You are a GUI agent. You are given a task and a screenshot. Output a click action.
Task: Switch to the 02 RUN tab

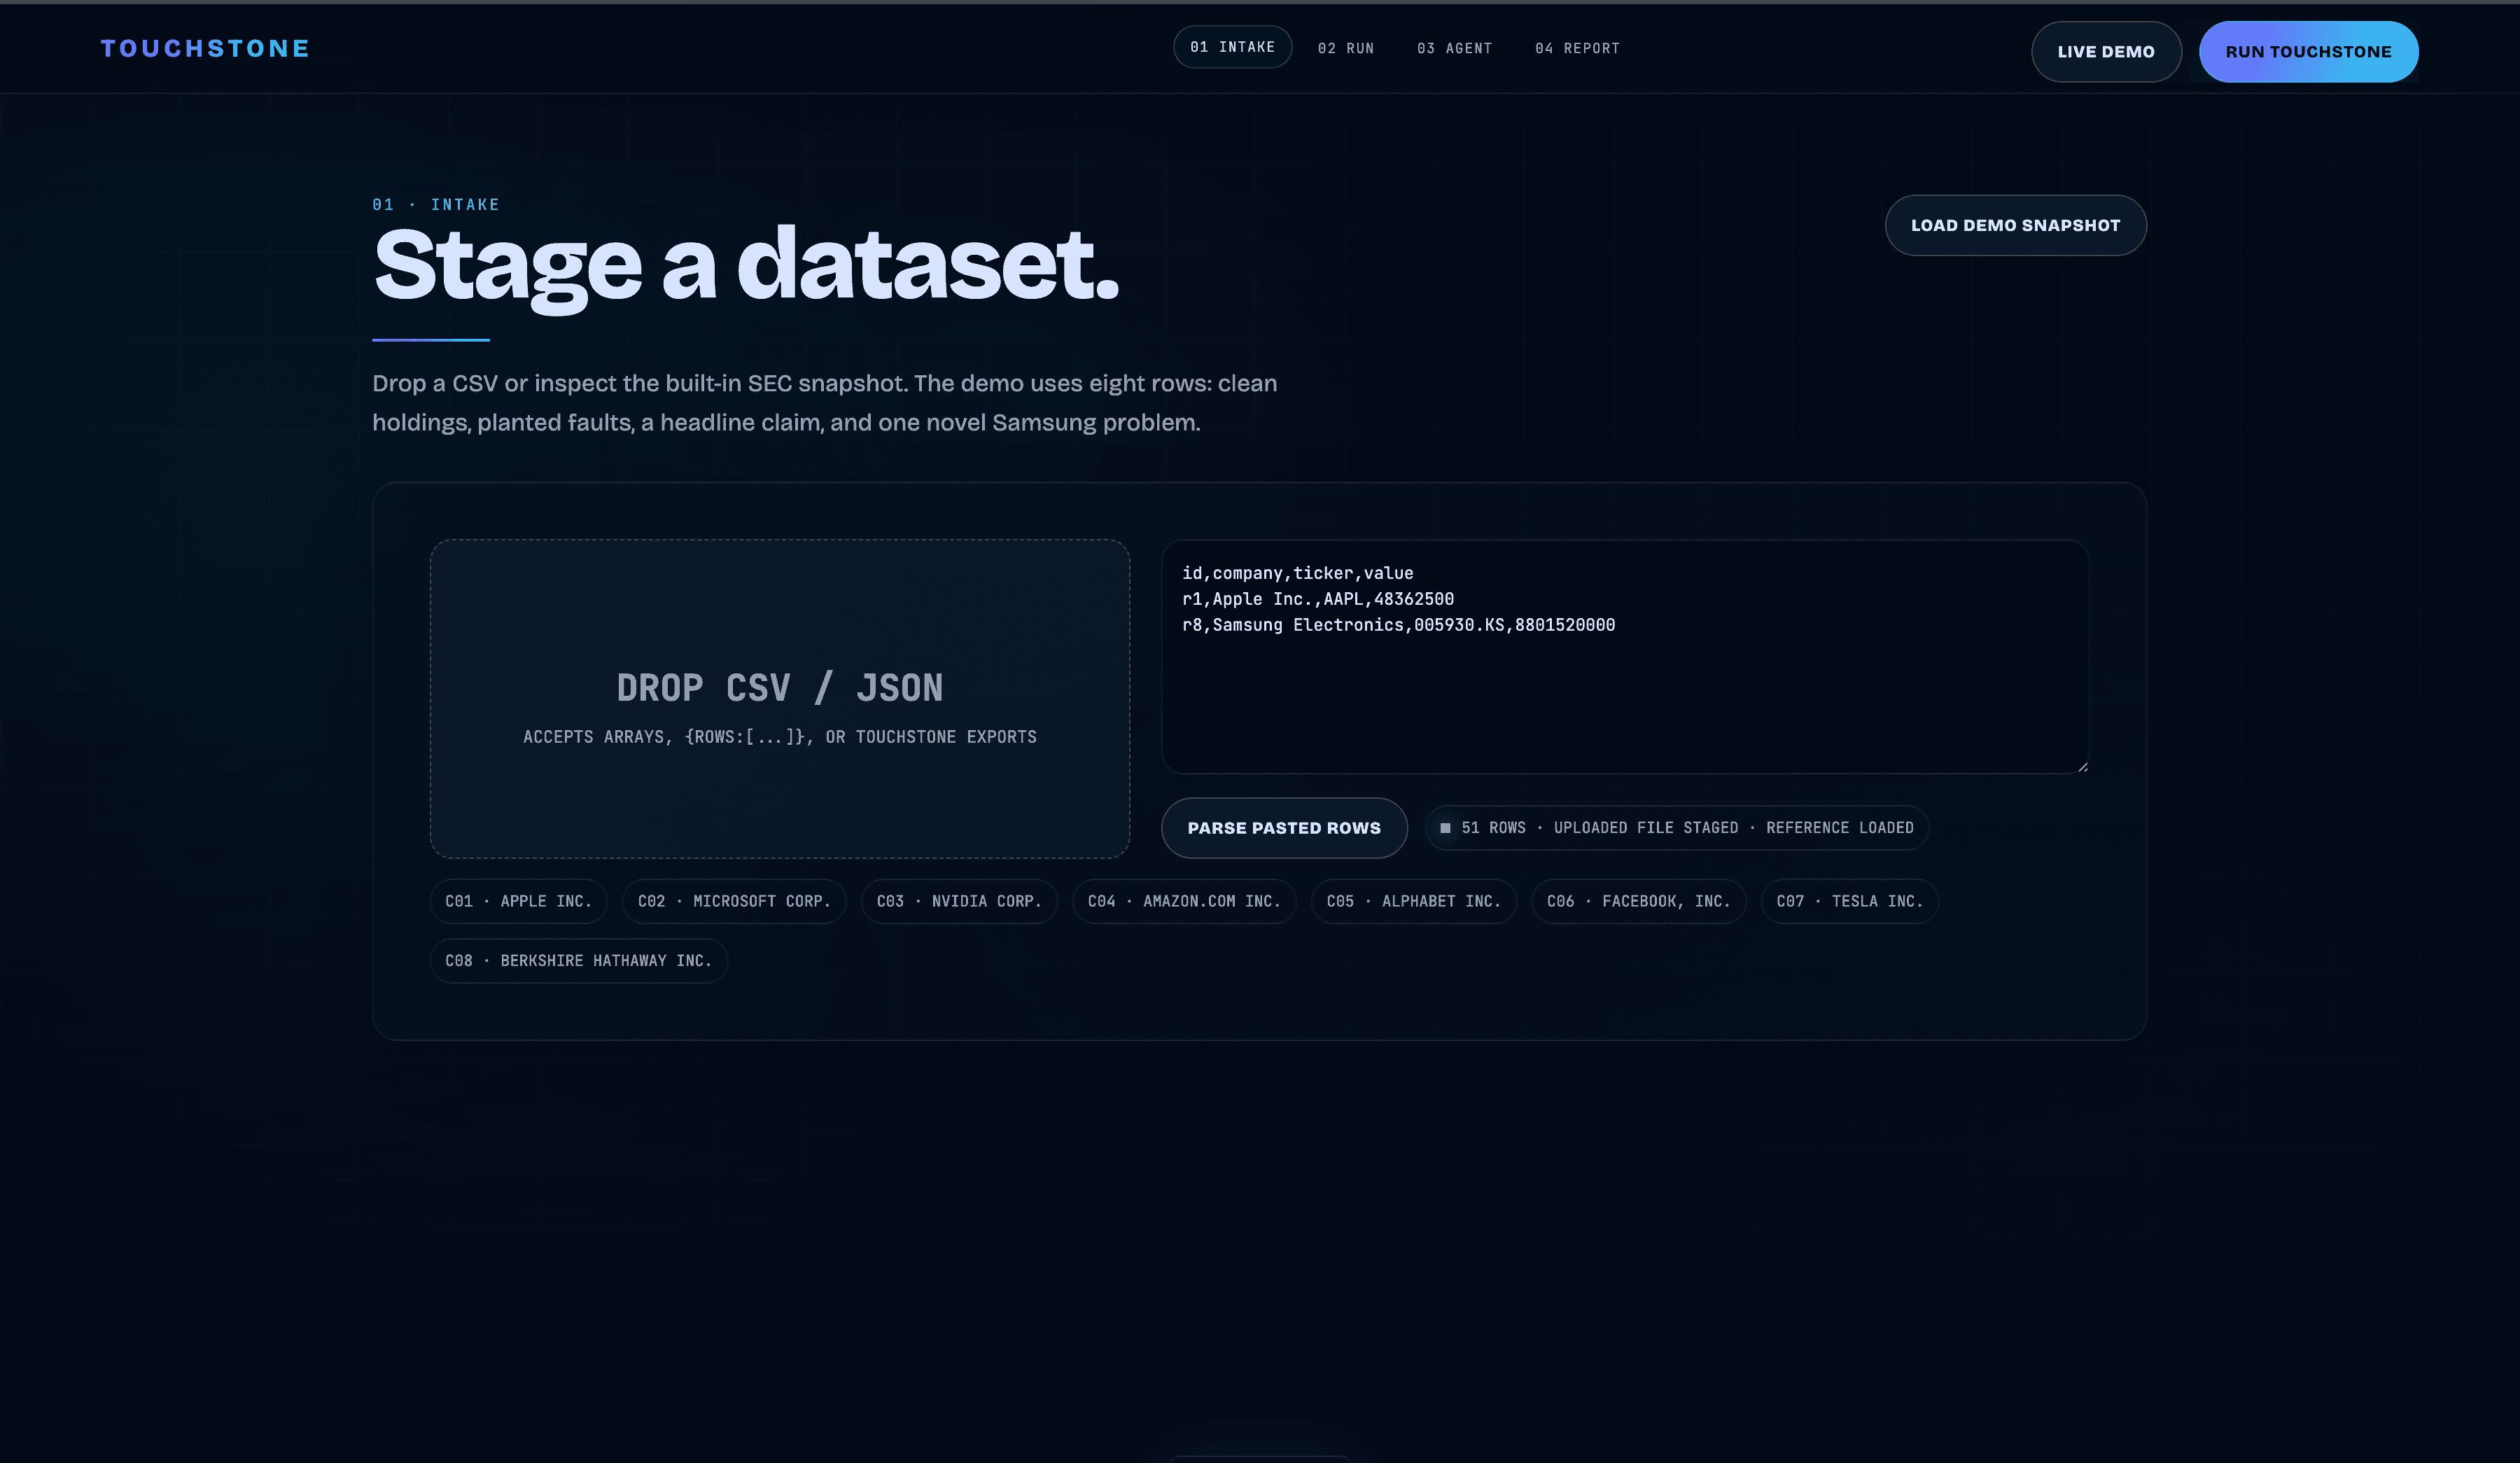[1346, 48]
